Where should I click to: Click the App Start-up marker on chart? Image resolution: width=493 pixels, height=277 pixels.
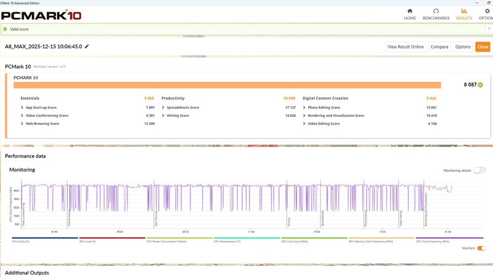click(x=156, y=219)
